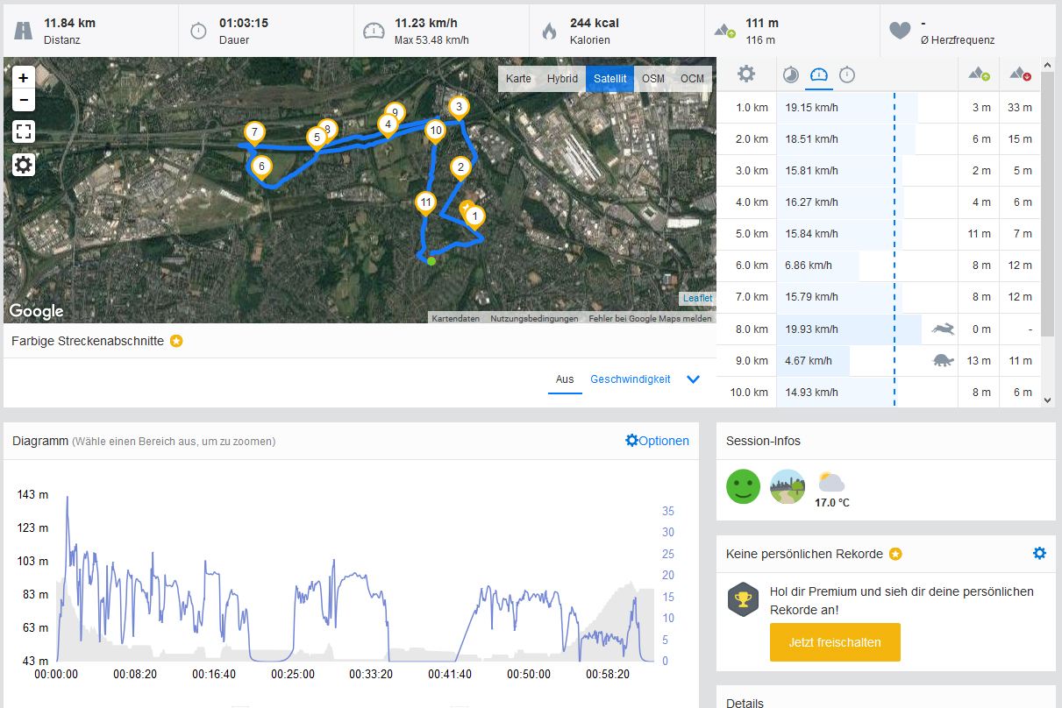This screenshot has width=1062, height=708.
Task: Click kilometer marker 2 on map
Action: click(x=460, y=166)
